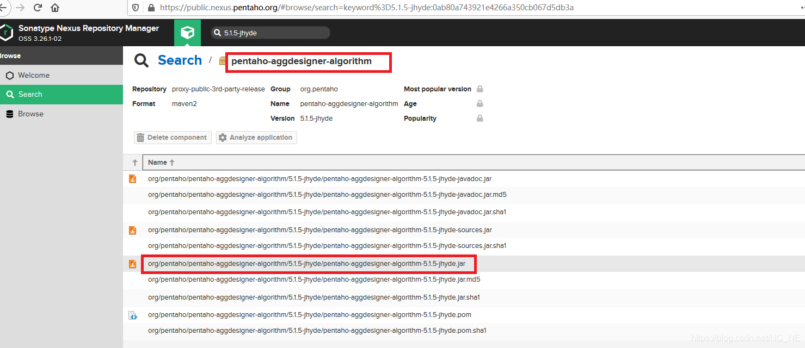Select the algorithm-5.1.5-jhyde.jar asset row

pyautogui.click(x=464, y=264)
